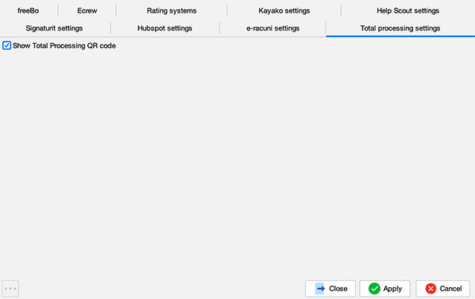Open the three-dots options button

(x=10, y=289)
